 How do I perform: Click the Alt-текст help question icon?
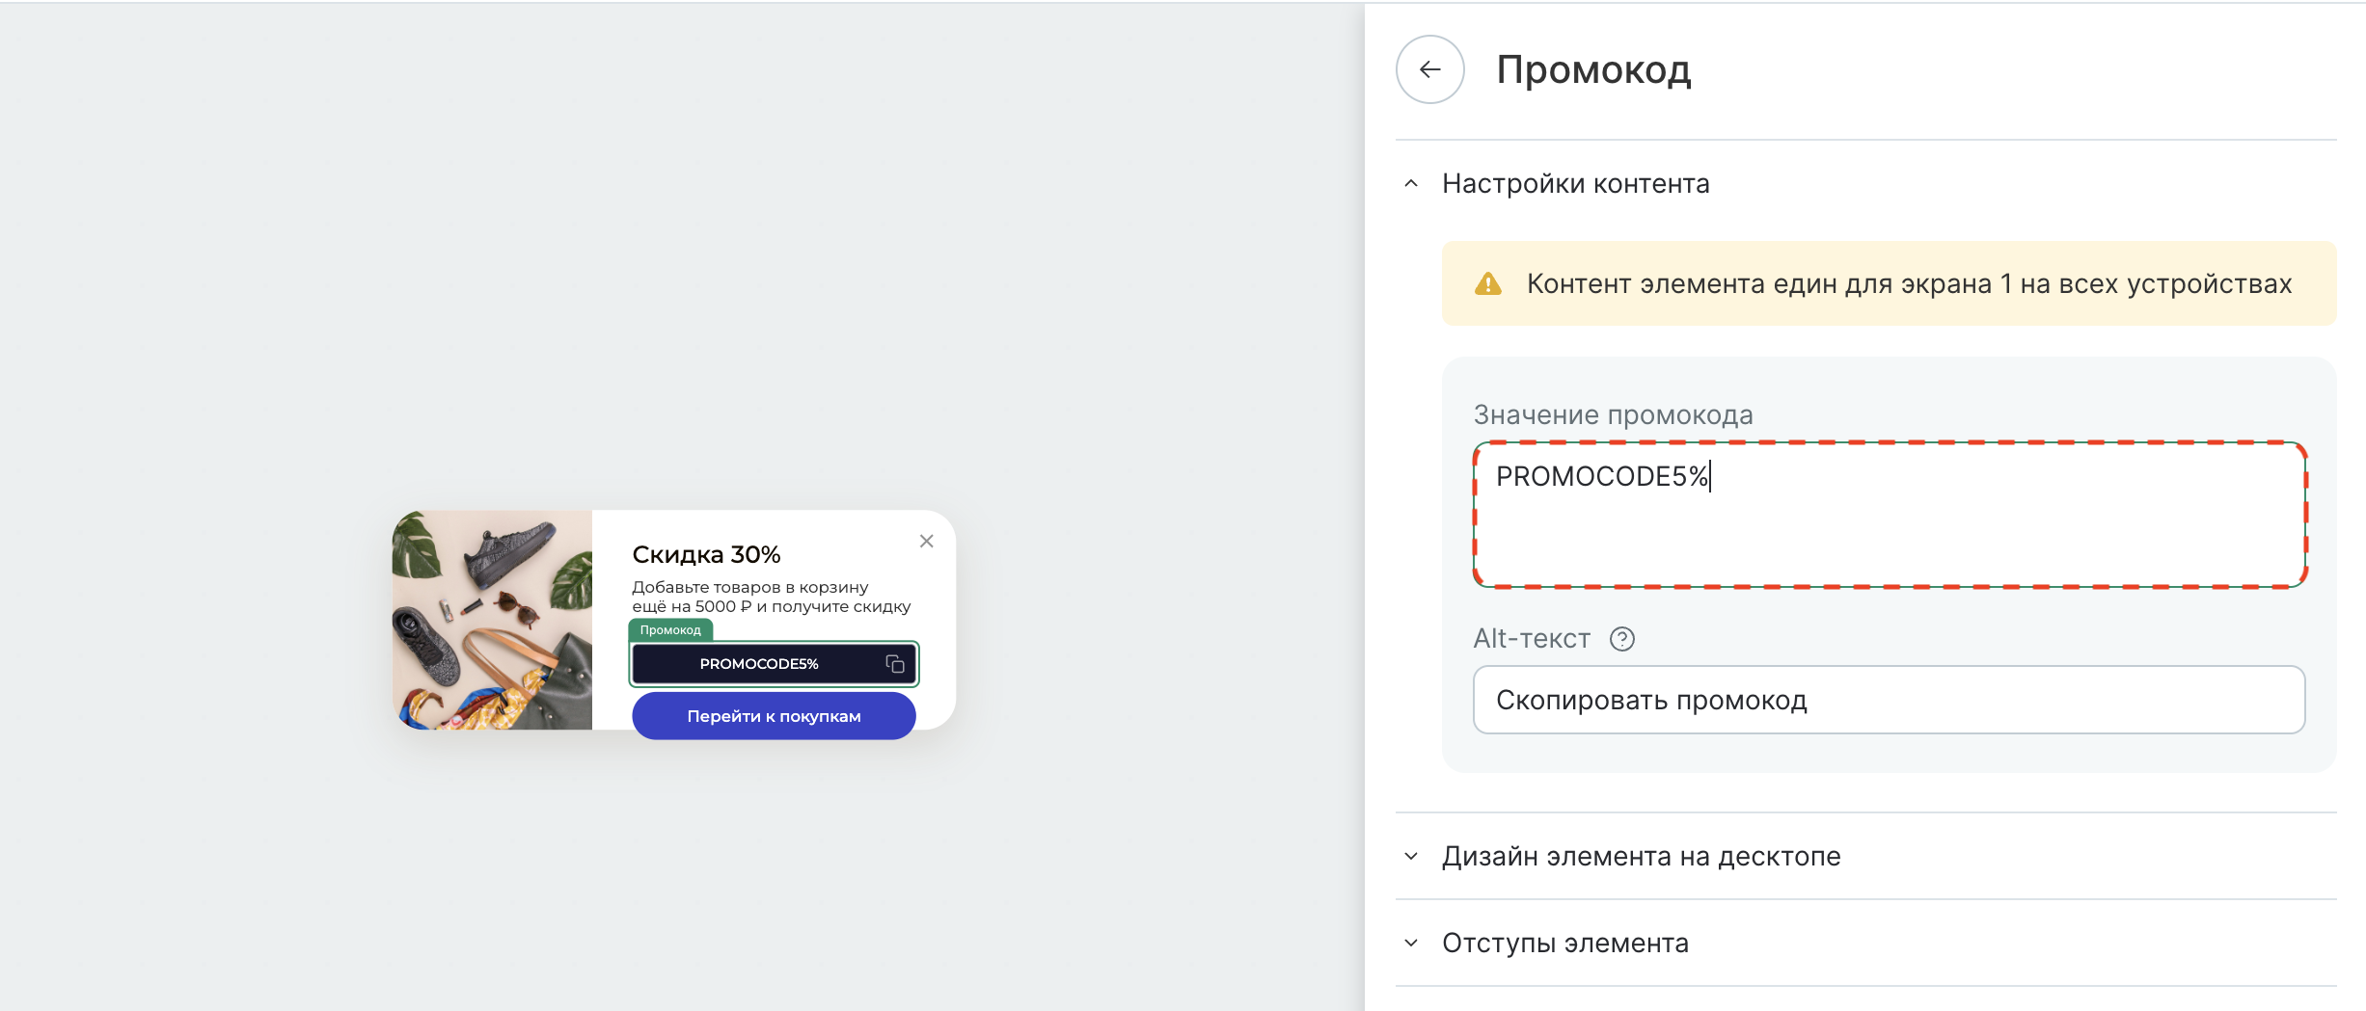1622,639
